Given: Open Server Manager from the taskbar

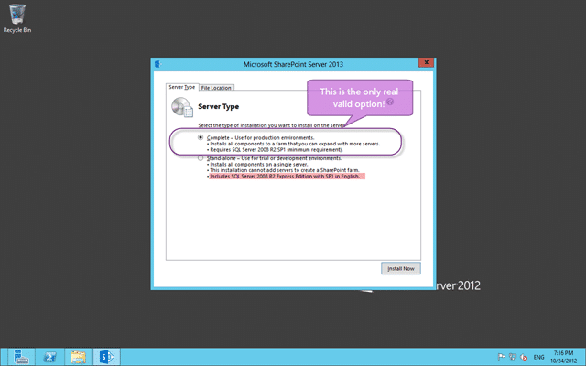Looking at the screenshot, I should click(x=21, y=357).
